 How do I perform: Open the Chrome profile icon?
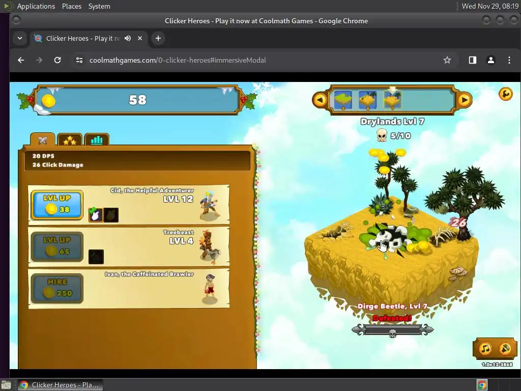click(491, 60)
